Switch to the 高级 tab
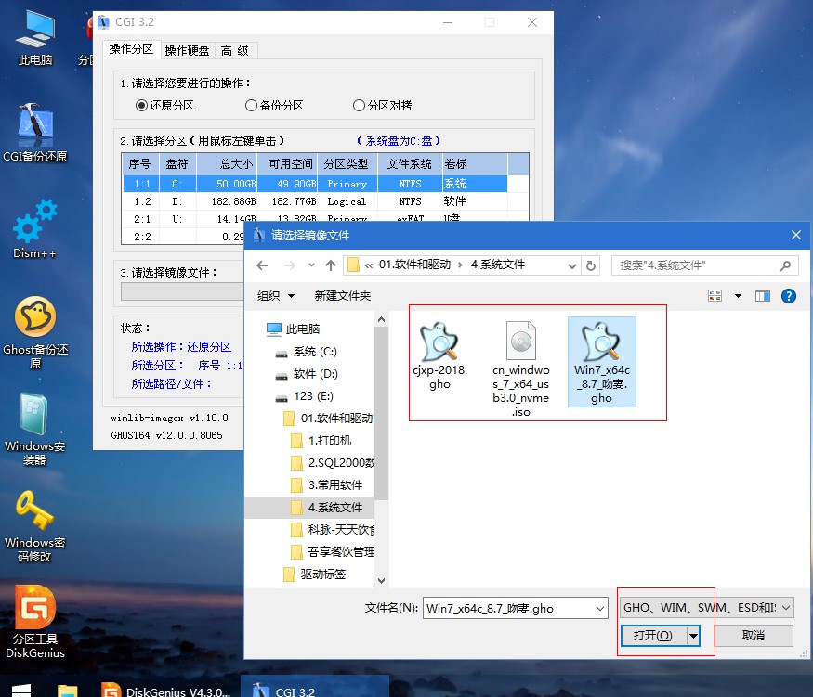Screen dimensions: 813x697 [x=235, y=50]
